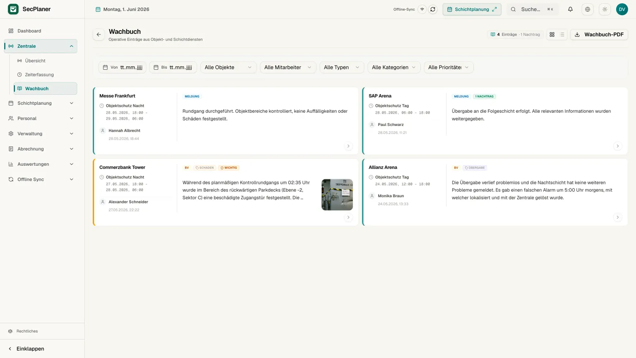Click the SCHADEN category tag
This screenshot has height=358, width=636.
click(205, 167)
